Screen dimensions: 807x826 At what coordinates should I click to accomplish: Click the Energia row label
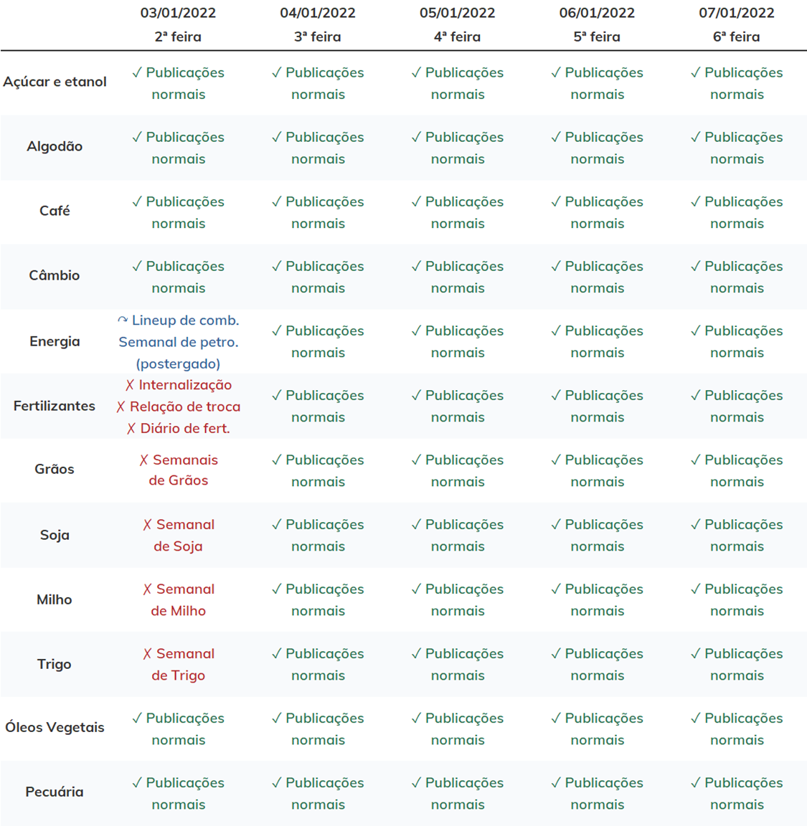point(55,341)
